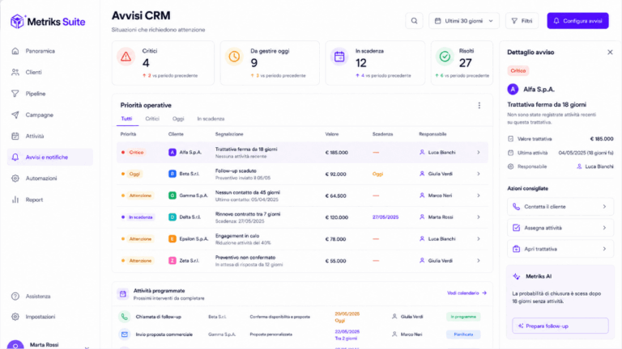Click the Assistenza help icon

click(15, 296)
